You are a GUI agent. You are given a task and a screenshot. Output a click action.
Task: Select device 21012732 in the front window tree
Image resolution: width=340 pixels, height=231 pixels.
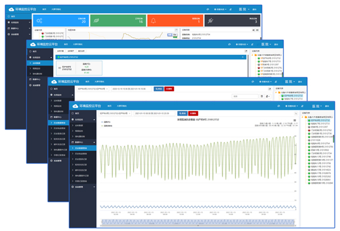pos(319,120)
